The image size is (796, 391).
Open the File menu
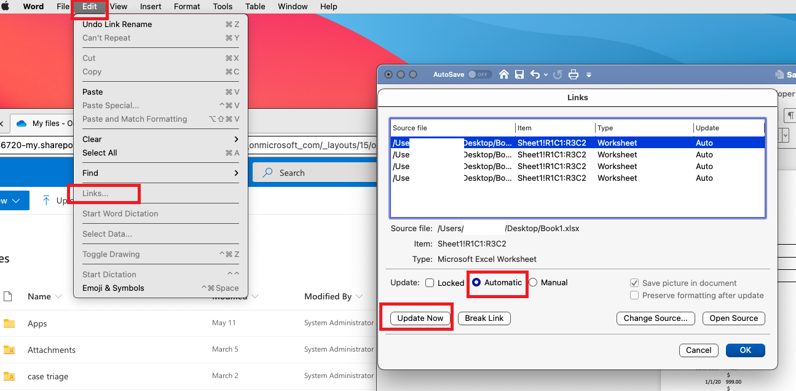coord(63,6)
